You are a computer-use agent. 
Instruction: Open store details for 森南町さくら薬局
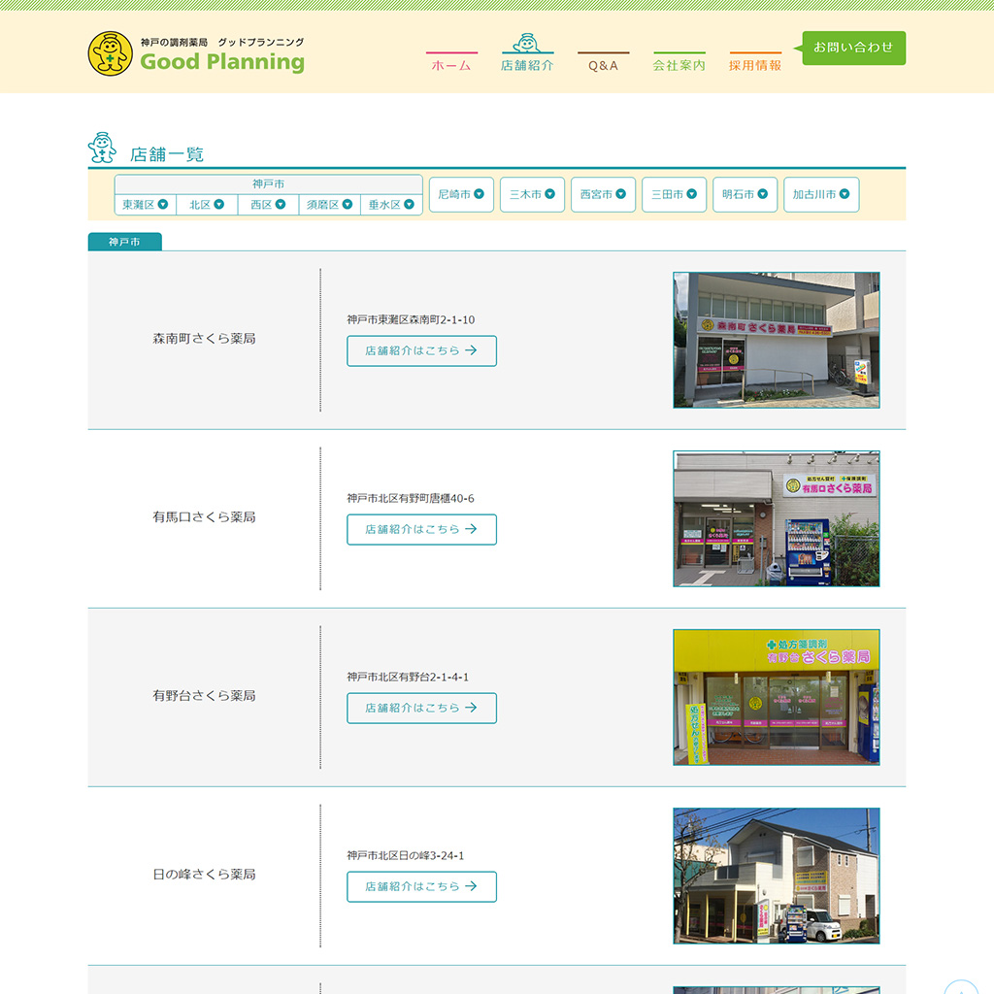tap(421, 350)
